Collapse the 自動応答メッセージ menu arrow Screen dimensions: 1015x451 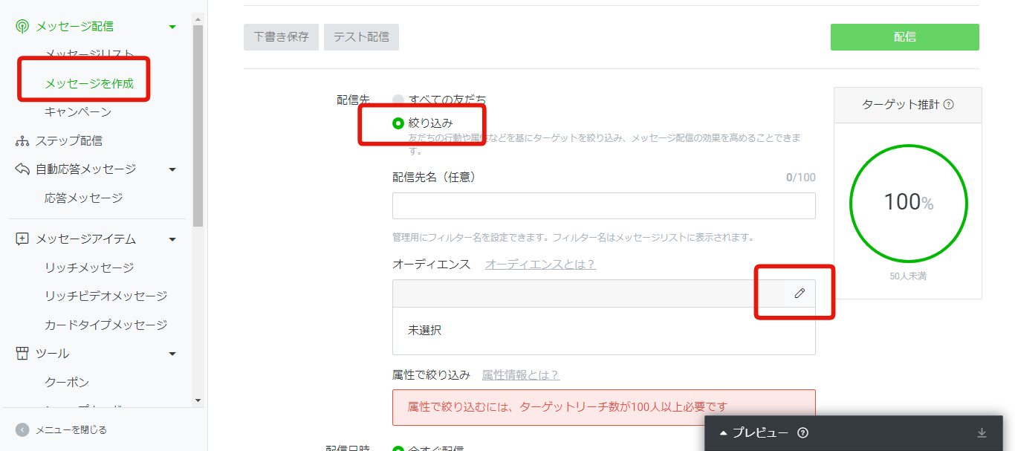[x=172, y=169]
